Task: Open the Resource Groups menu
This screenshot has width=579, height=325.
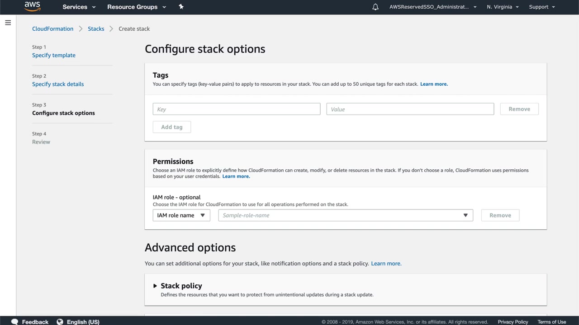Action: pyautogui.click(x=137, y=7)
